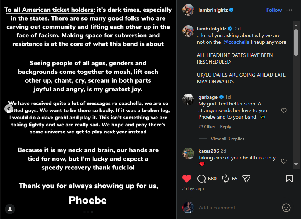Unlike the post via red heart icon
The image size is (301, 219).
pos(187,179)
